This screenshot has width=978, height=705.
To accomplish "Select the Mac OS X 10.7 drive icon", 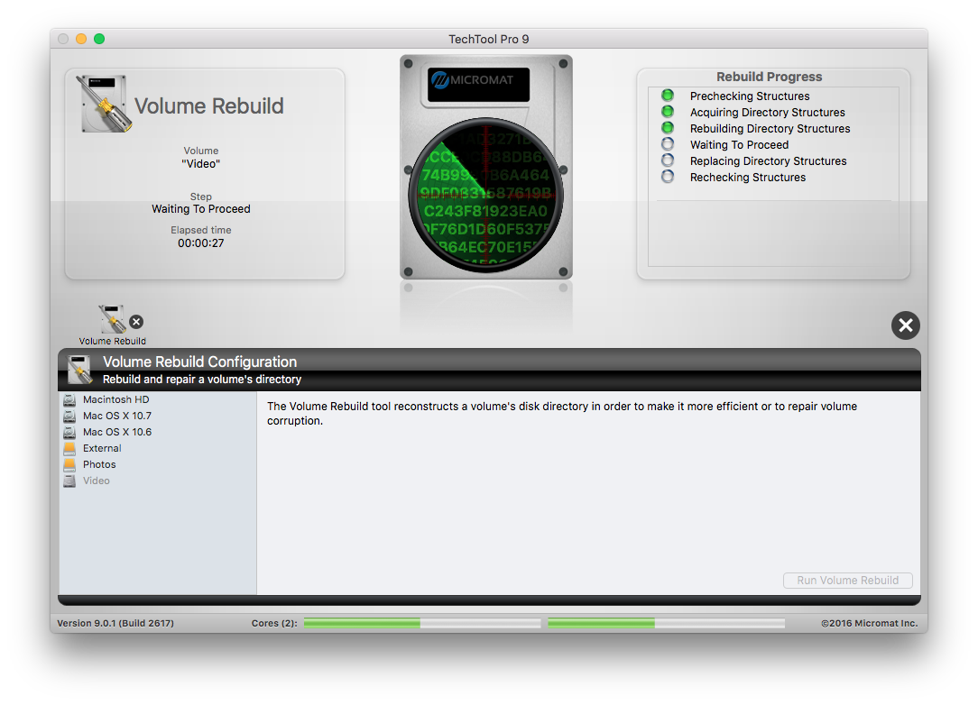I will click(69, 416).
